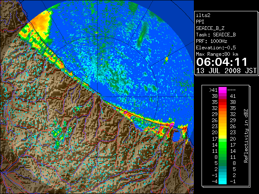Click the cluster of green-yellow echoes over inland terrain
Viewport: 259px width, 194px height.
62,134
